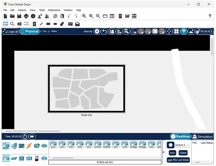Open the Tools menu
216x166 pixels.
point(42,10)
